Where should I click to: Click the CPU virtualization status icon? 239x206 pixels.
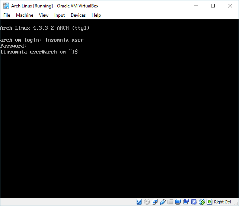[194, 202]
